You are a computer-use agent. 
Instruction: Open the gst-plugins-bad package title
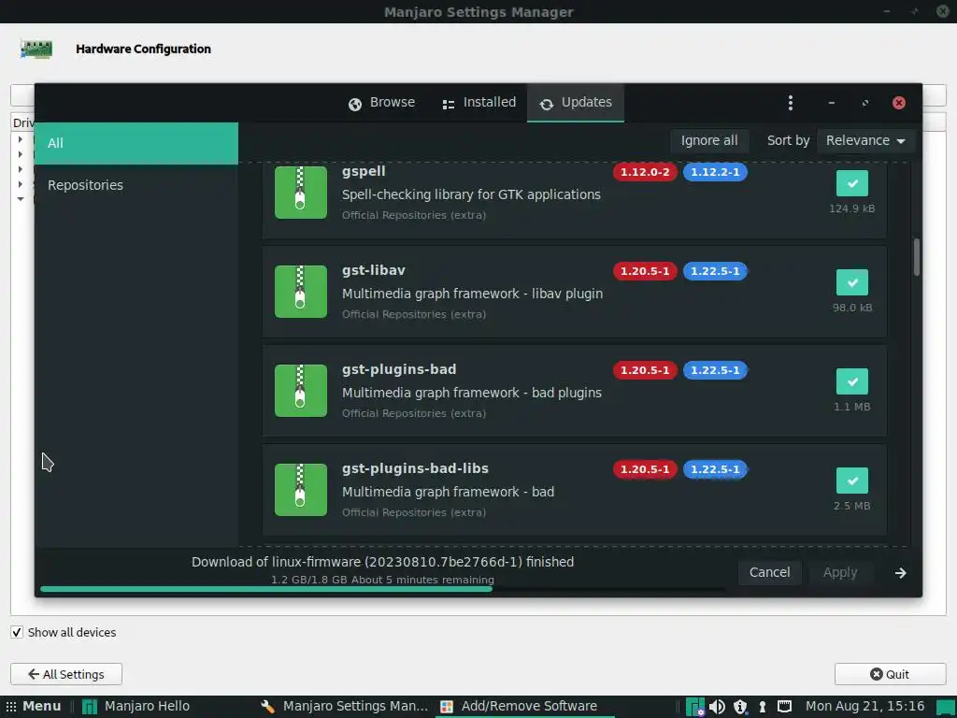coord(399,369)
